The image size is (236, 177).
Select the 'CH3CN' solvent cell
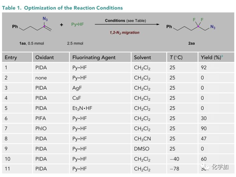[143, 139]
